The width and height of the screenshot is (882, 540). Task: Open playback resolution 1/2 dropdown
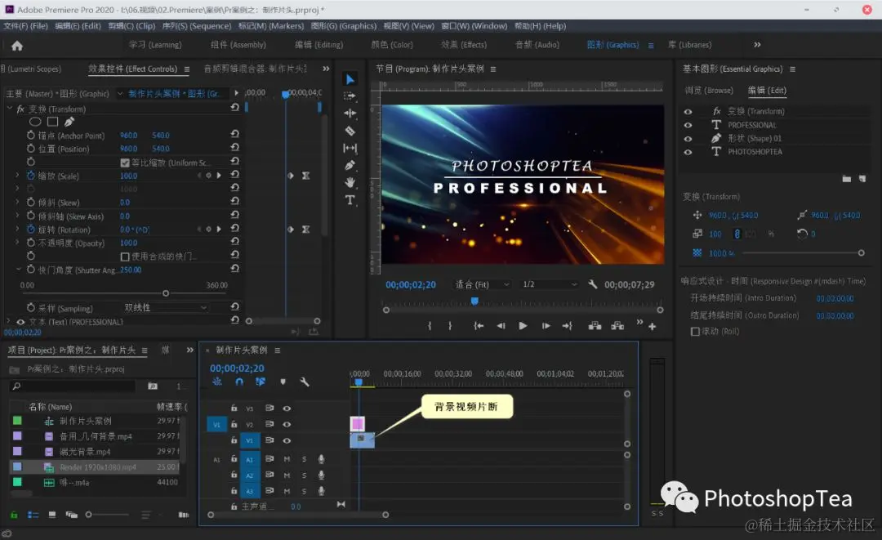pos(549,284)
